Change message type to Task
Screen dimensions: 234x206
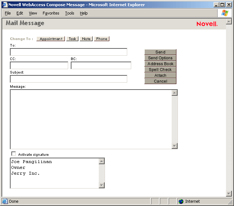(73, 39)
